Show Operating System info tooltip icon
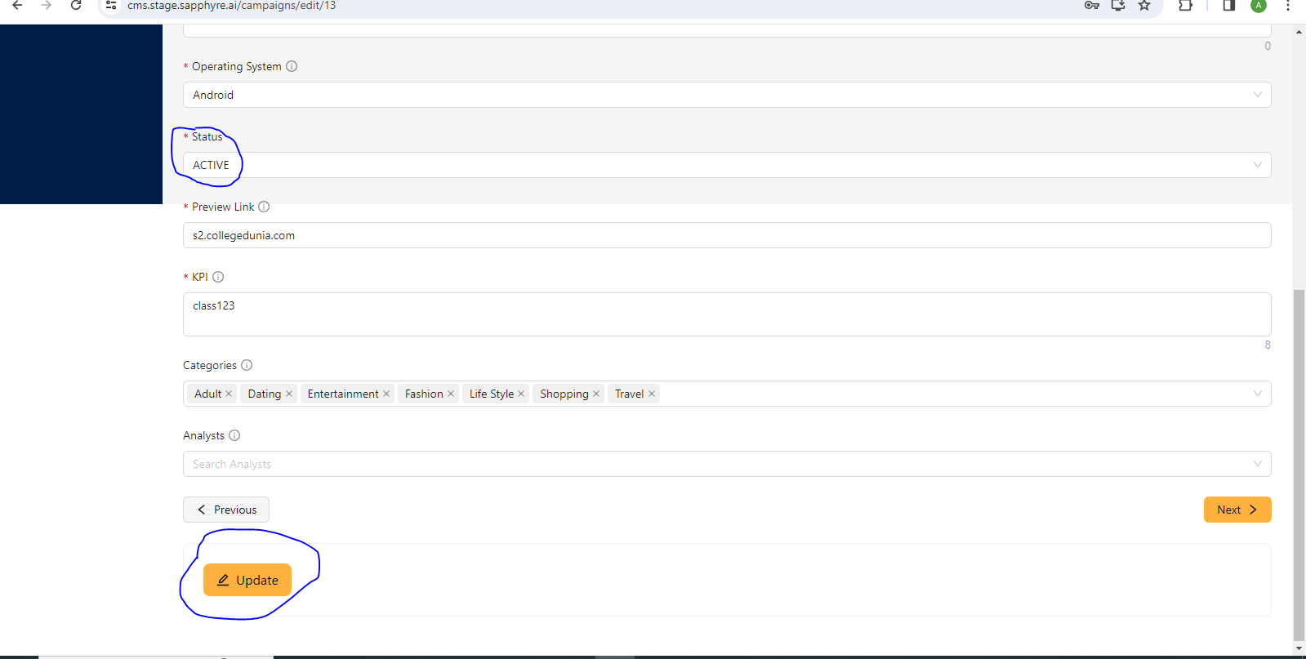 [x=292, y=66]
